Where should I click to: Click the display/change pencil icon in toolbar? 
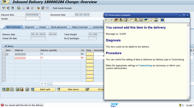pos(4,8)
